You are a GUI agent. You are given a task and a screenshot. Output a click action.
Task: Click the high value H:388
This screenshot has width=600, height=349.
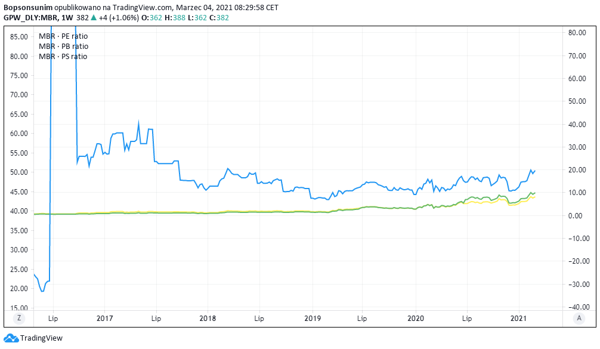click(x=175, y=18)
